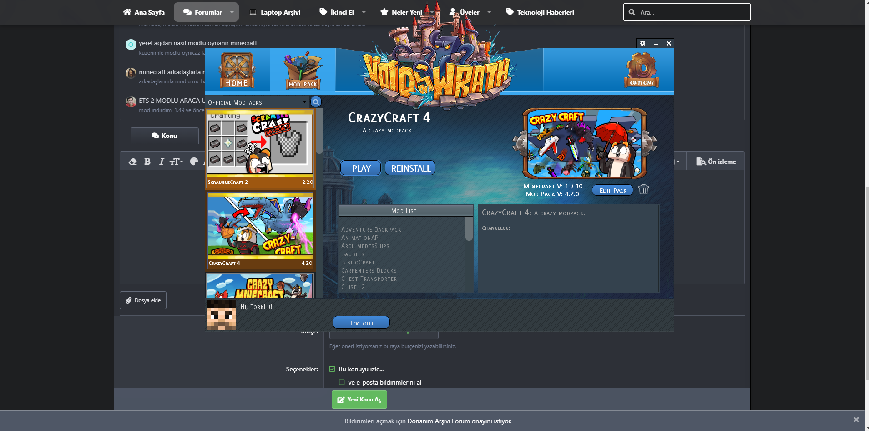Open the dropdown arrow left of Ön izleme
The height and width of the screenshot is (431, 869).
[x=677, y=162]
